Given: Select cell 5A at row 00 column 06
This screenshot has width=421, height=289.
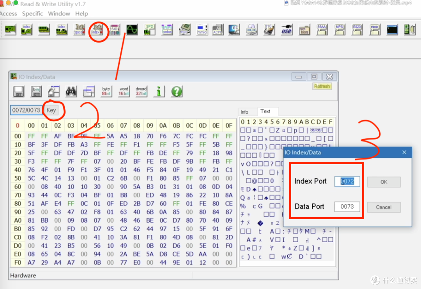Looking at the screenshot, I should [110, 136].
